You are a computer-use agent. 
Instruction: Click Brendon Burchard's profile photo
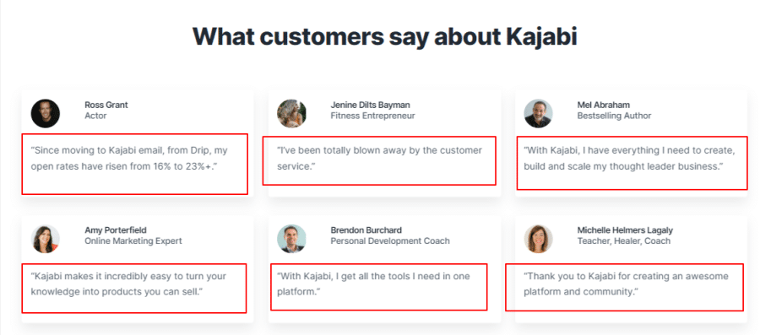pos(292,239)
